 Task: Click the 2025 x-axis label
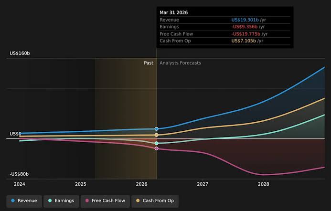(x=81, y=184)
